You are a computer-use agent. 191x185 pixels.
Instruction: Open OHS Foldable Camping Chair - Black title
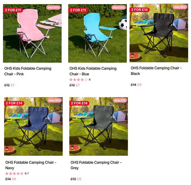[156, 71]
